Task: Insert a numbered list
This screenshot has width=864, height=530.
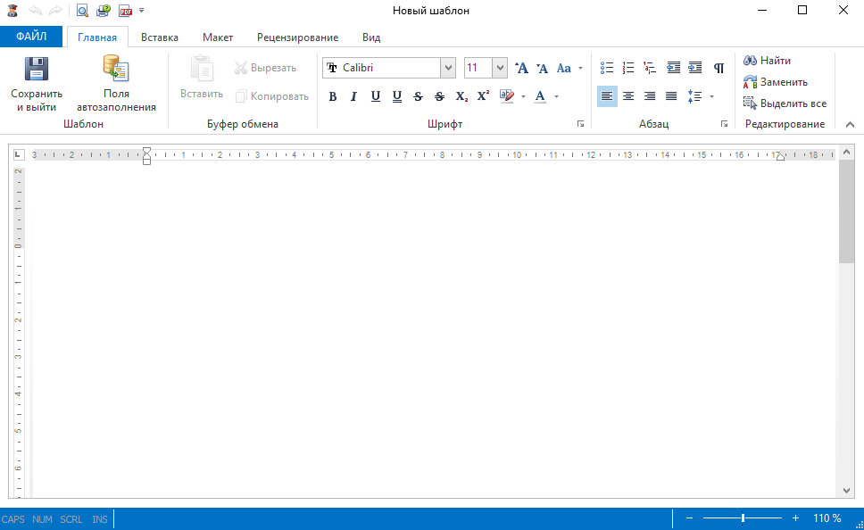Action: (628, 68)
